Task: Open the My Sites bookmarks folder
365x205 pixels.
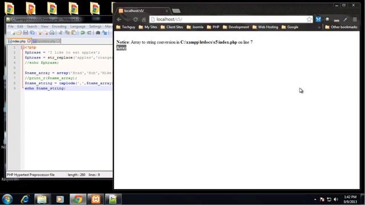Action: 148,27
